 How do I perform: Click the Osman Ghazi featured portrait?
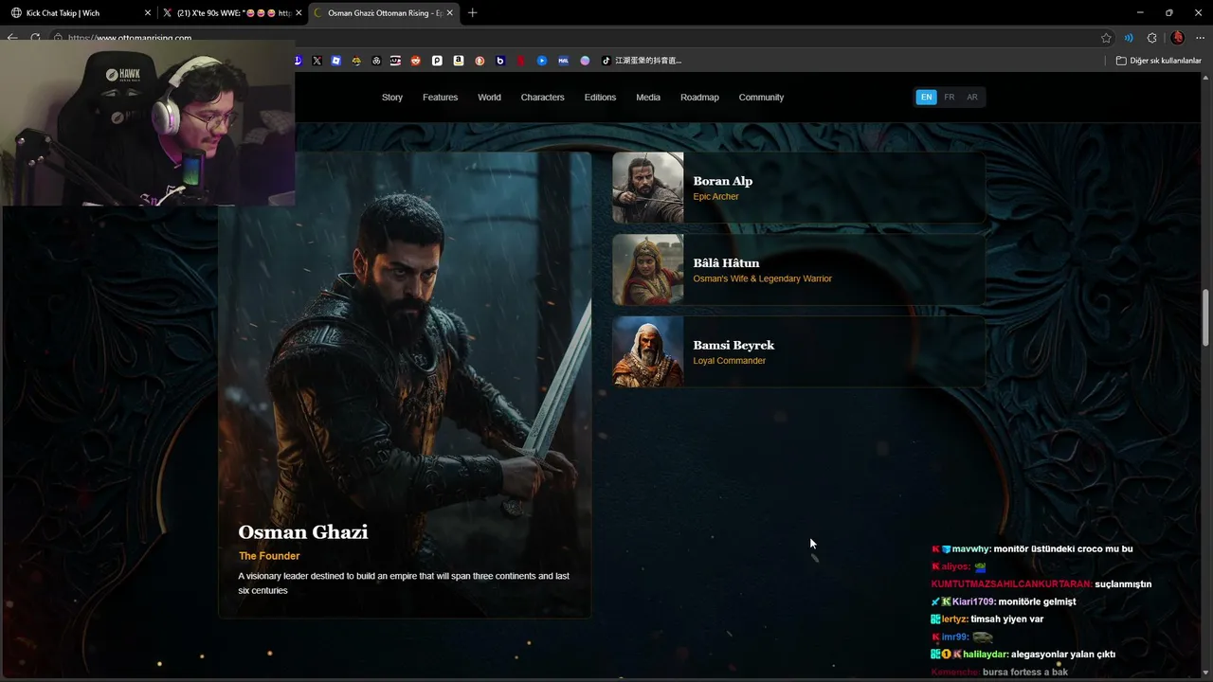[x=405, y=385]
